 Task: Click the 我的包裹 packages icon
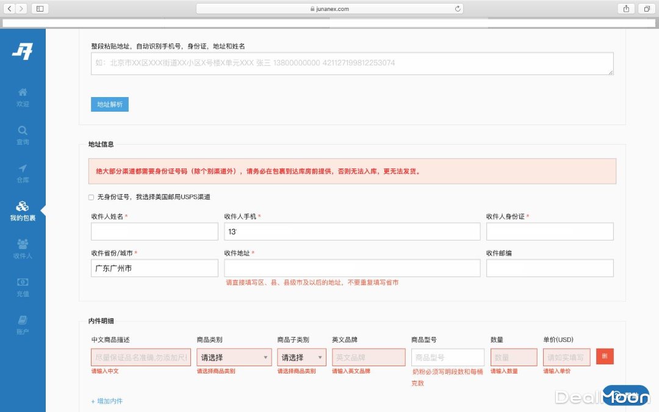[x=23, y=207]
